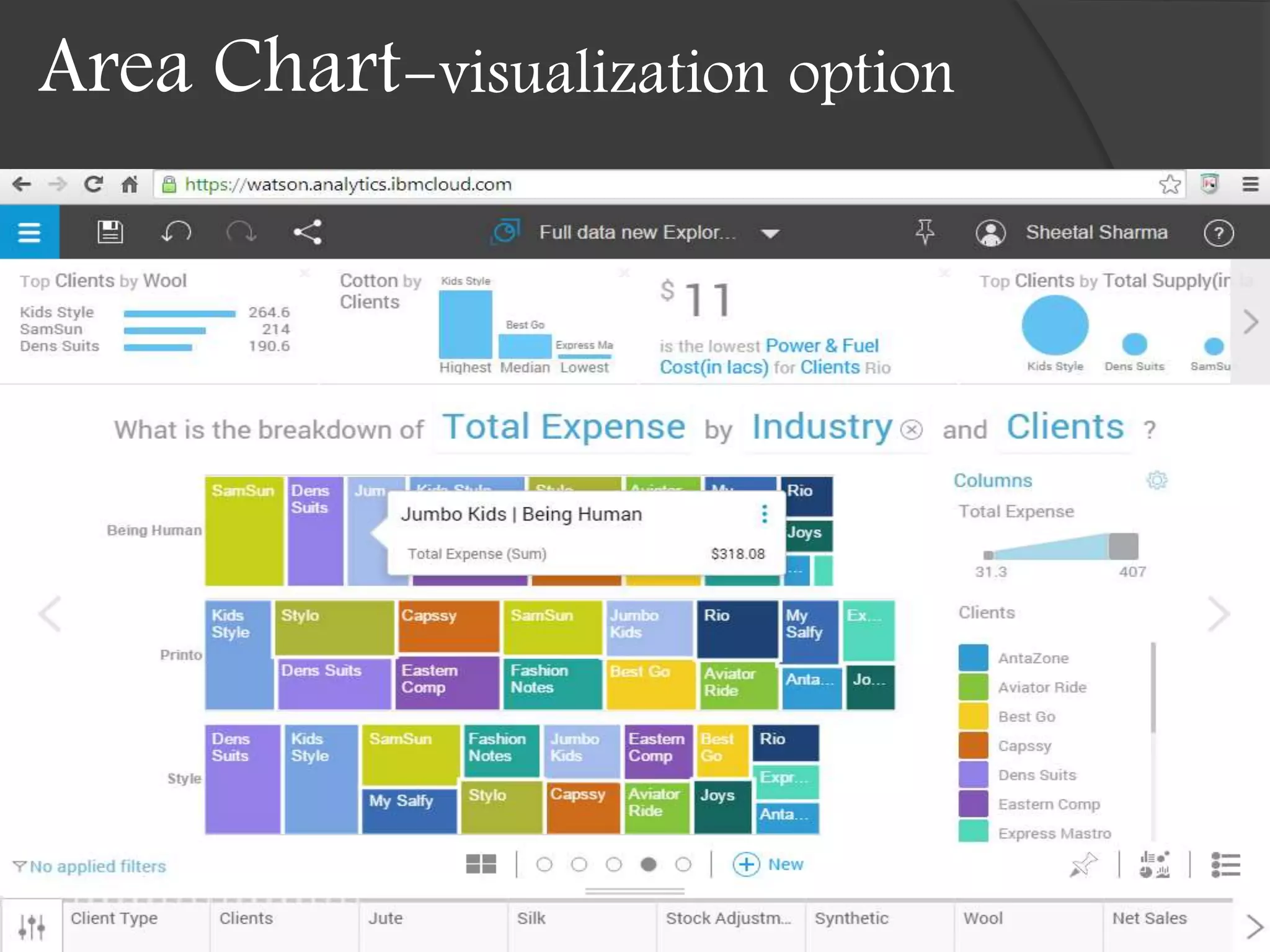Change the Total Expense question field

[x=564, y=427]
